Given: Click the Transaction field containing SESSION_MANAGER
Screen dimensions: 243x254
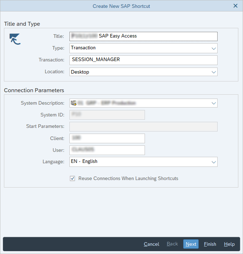Looking at the screenshot, I should (x=144, y=60).
